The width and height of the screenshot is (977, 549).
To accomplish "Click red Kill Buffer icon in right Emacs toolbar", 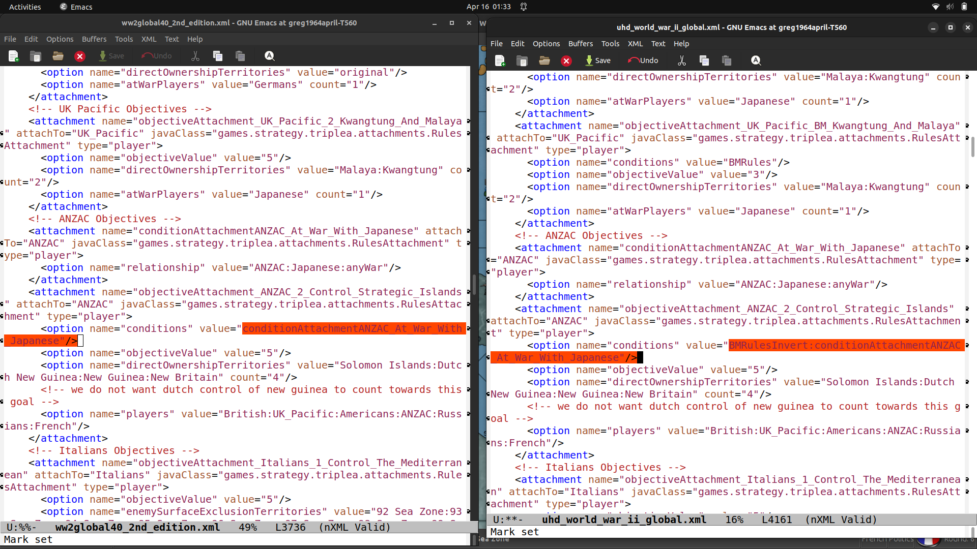I will point(566,60).
